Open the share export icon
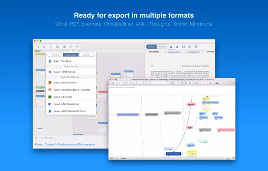268x171 pixels. 71,46
